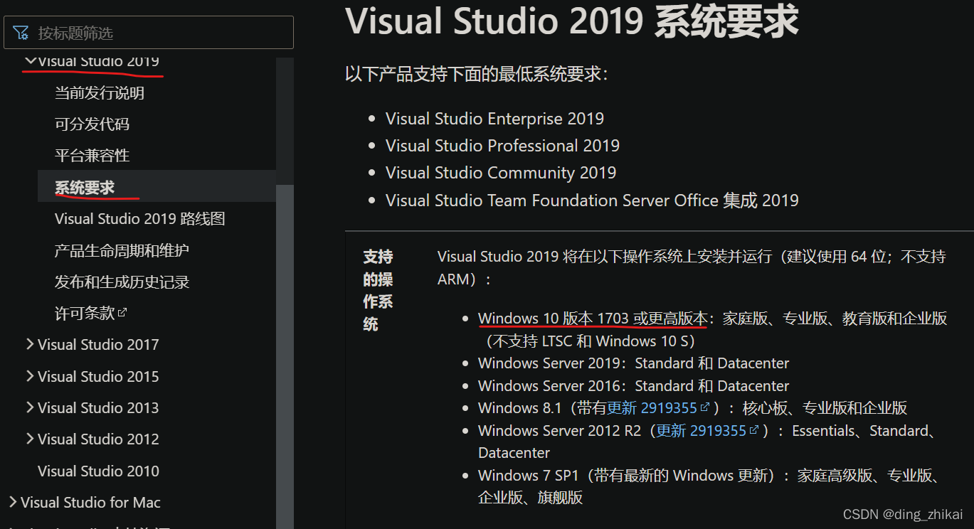This screenshot has width=974, height=529.
Task: Select 系统要求 in the sidebar
Action: pyautogui.click(x=85, y=187)
